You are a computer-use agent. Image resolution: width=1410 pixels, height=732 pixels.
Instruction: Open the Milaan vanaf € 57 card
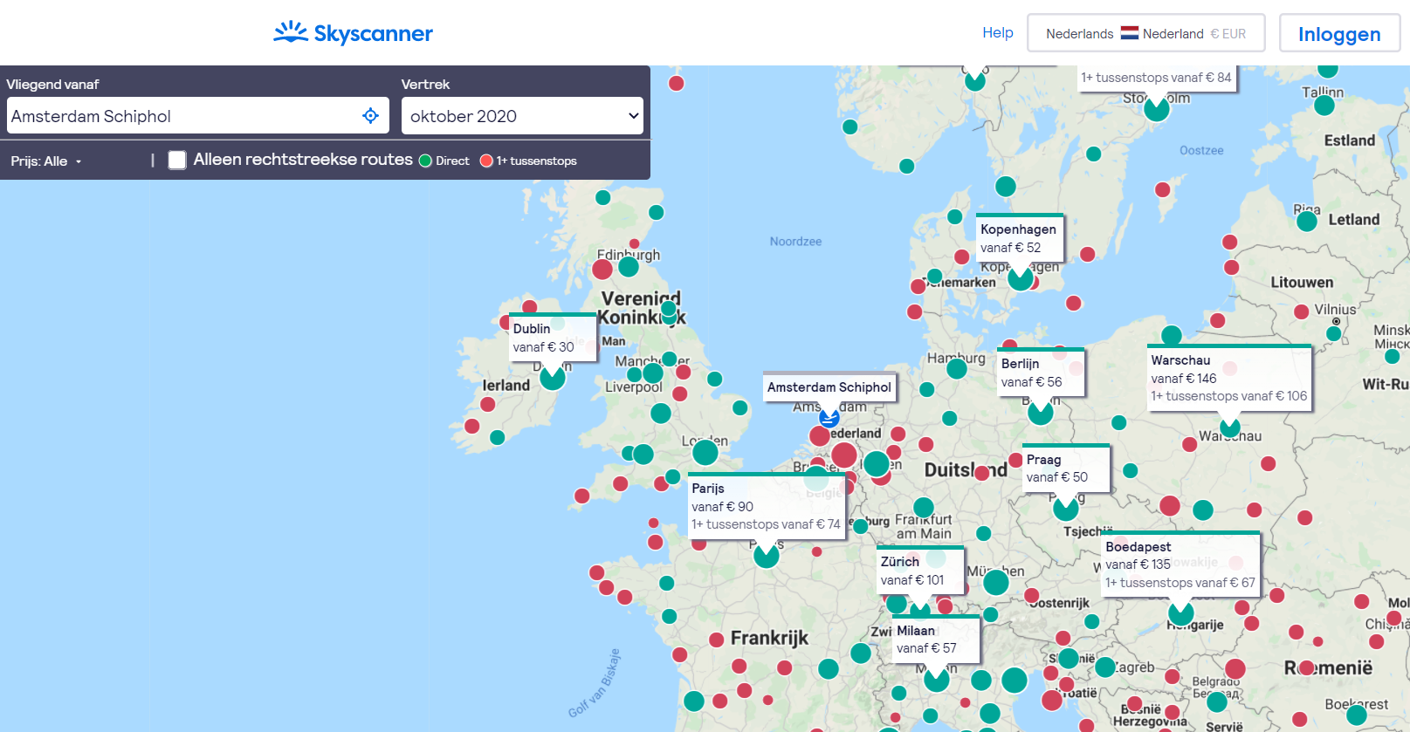point(936,639)
